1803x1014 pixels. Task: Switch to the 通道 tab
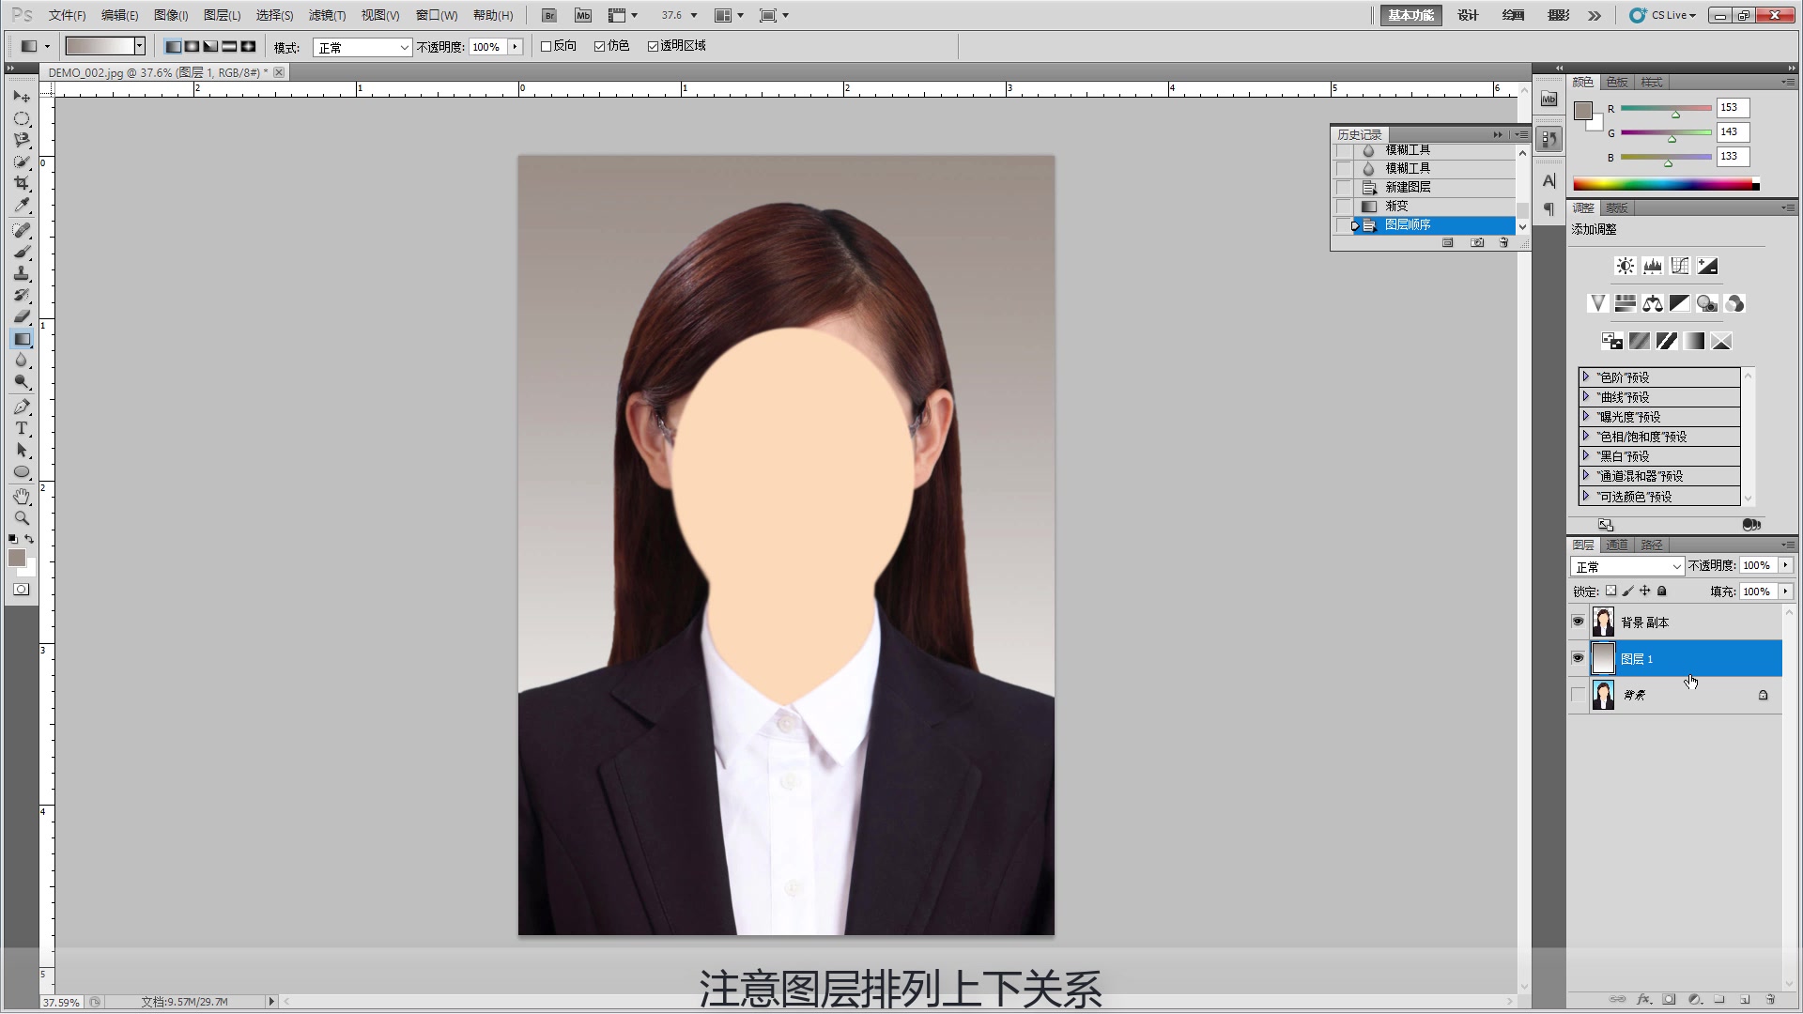point(1617,545)
